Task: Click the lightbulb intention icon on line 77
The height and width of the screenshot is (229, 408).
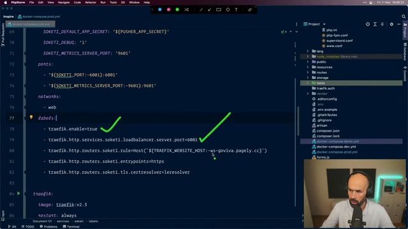Action: [x=31, y=117]
